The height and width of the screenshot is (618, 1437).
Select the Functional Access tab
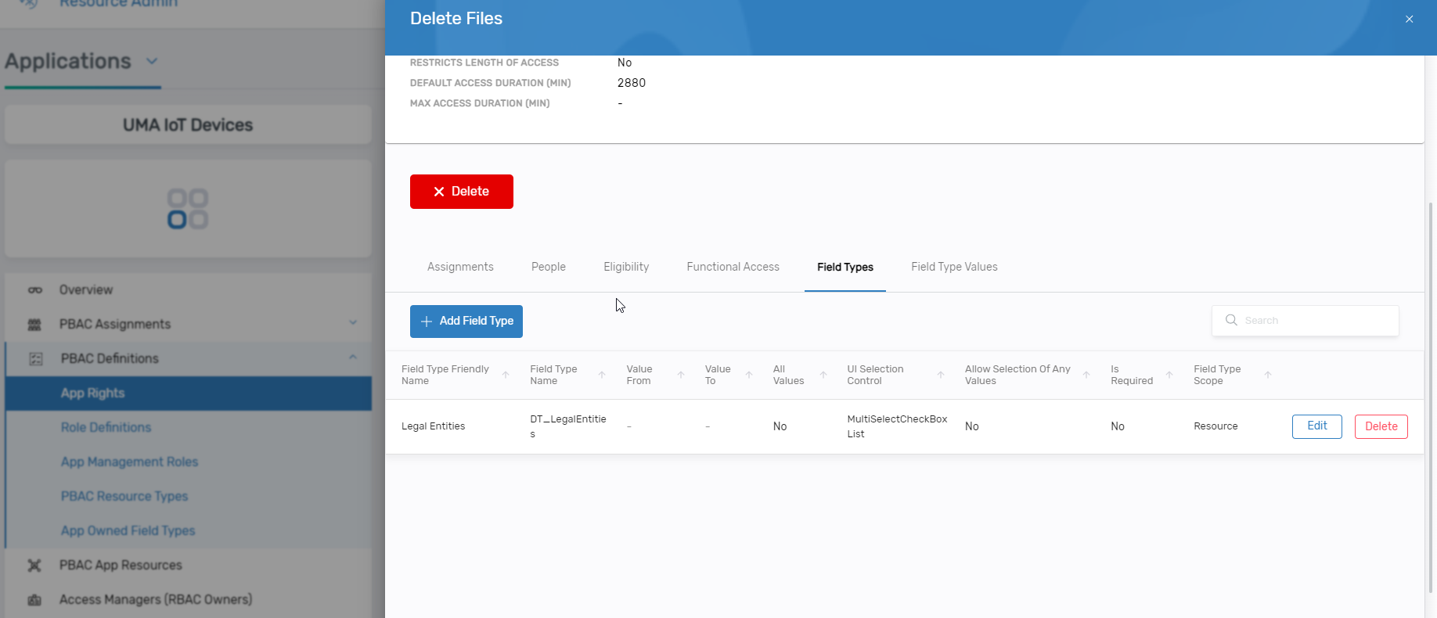[733, 267]
